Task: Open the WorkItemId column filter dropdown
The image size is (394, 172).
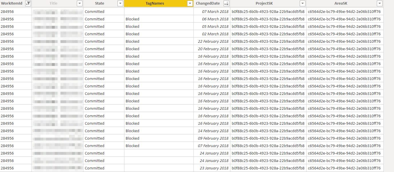Action: (x=28, y=3)
